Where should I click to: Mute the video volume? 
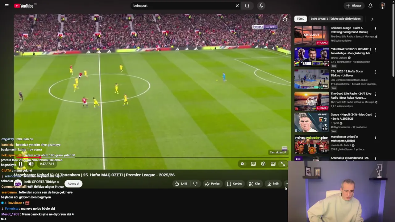point(31,164)
